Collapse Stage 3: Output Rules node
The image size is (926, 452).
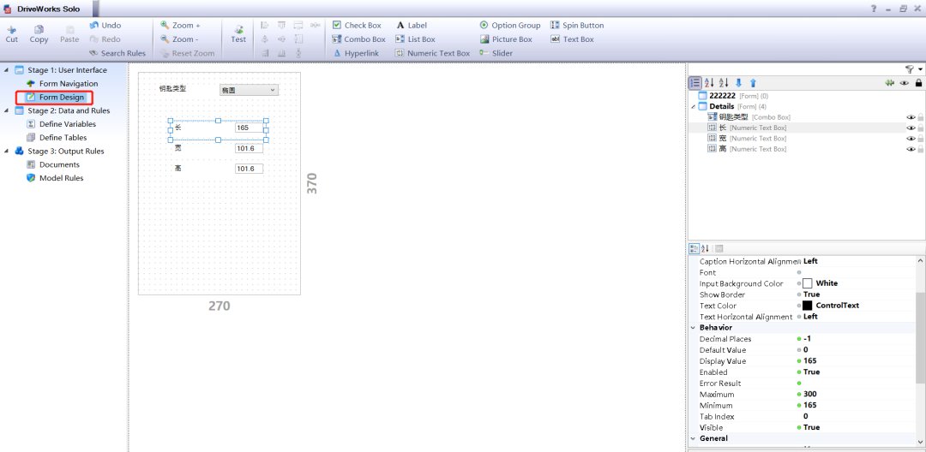pos(7,151)
